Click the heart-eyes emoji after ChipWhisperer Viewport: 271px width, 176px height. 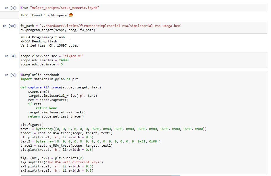pyautogui.click(x=71, y=15)
